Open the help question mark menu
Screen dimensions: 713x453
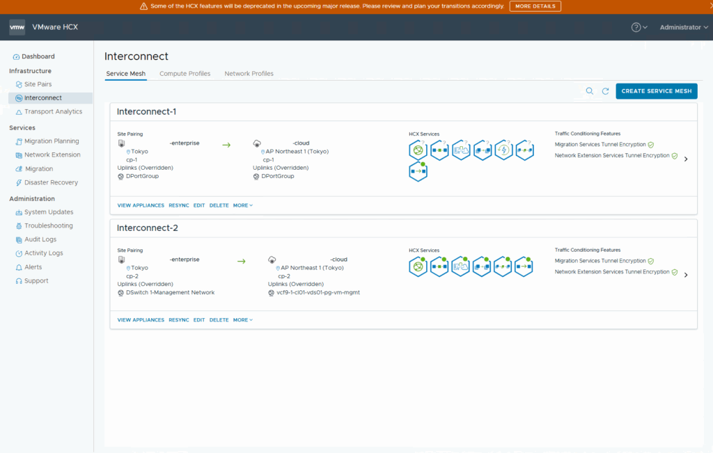[x=636, y=27]
